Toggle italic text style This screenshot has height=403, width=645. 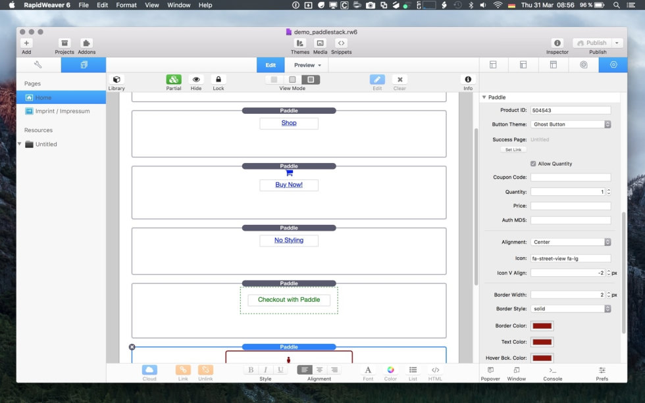click(x=265, y=369)
